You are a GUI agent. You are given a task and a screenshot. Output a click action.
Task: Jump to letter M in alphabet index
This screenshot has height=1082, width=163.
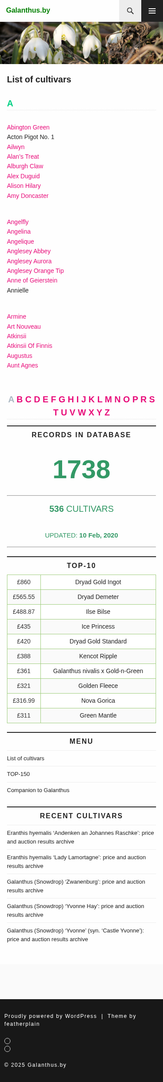(108, 399)
